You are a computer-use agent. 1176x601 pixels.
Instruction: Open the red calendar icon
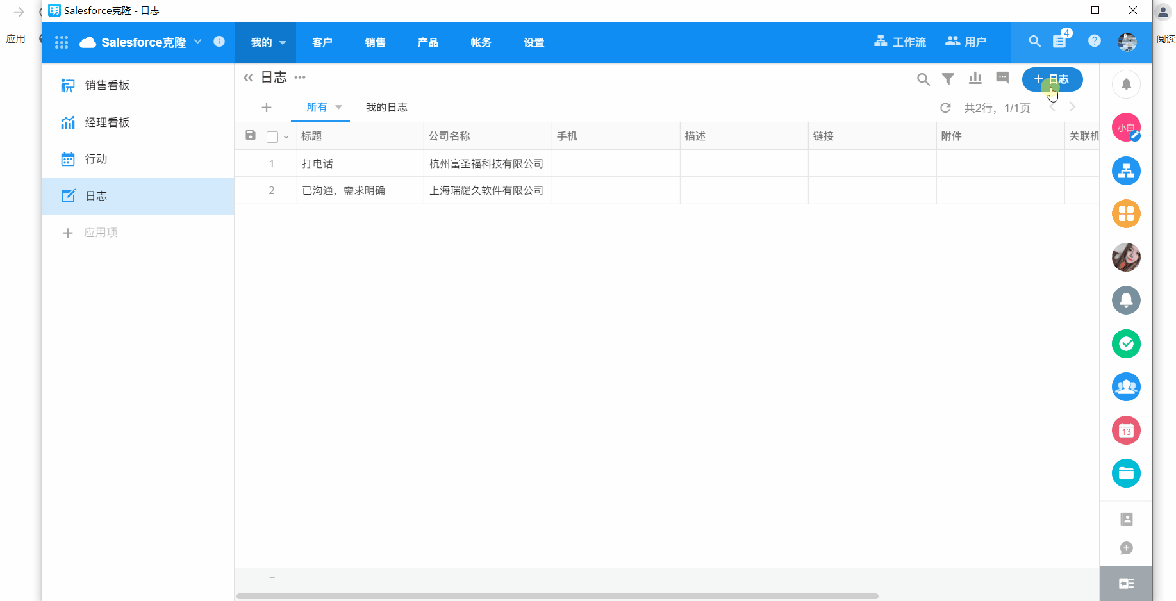1126,431
